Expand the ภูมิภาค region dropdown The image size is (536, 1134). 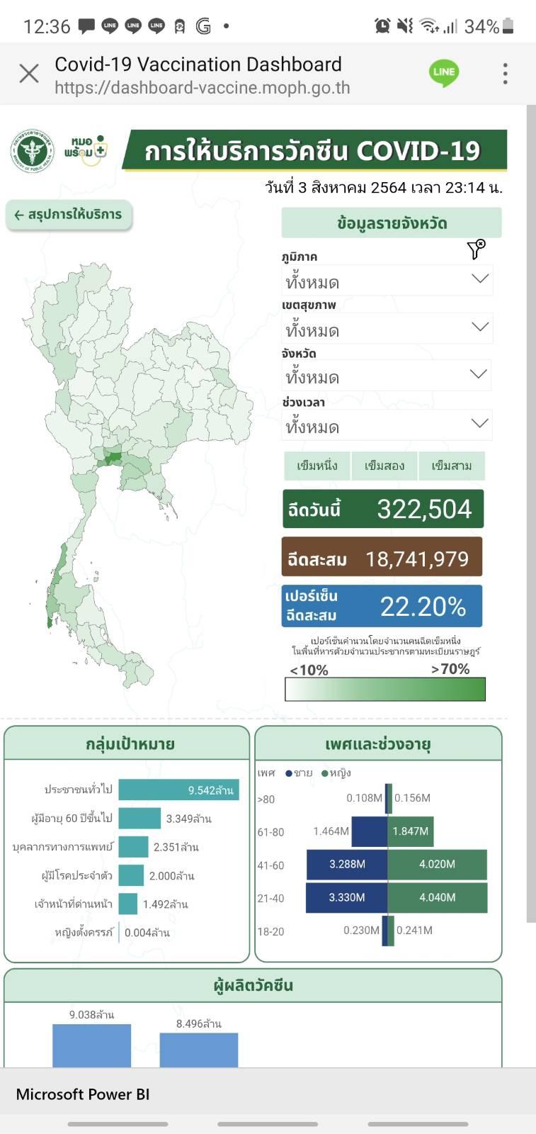(387, 280)
